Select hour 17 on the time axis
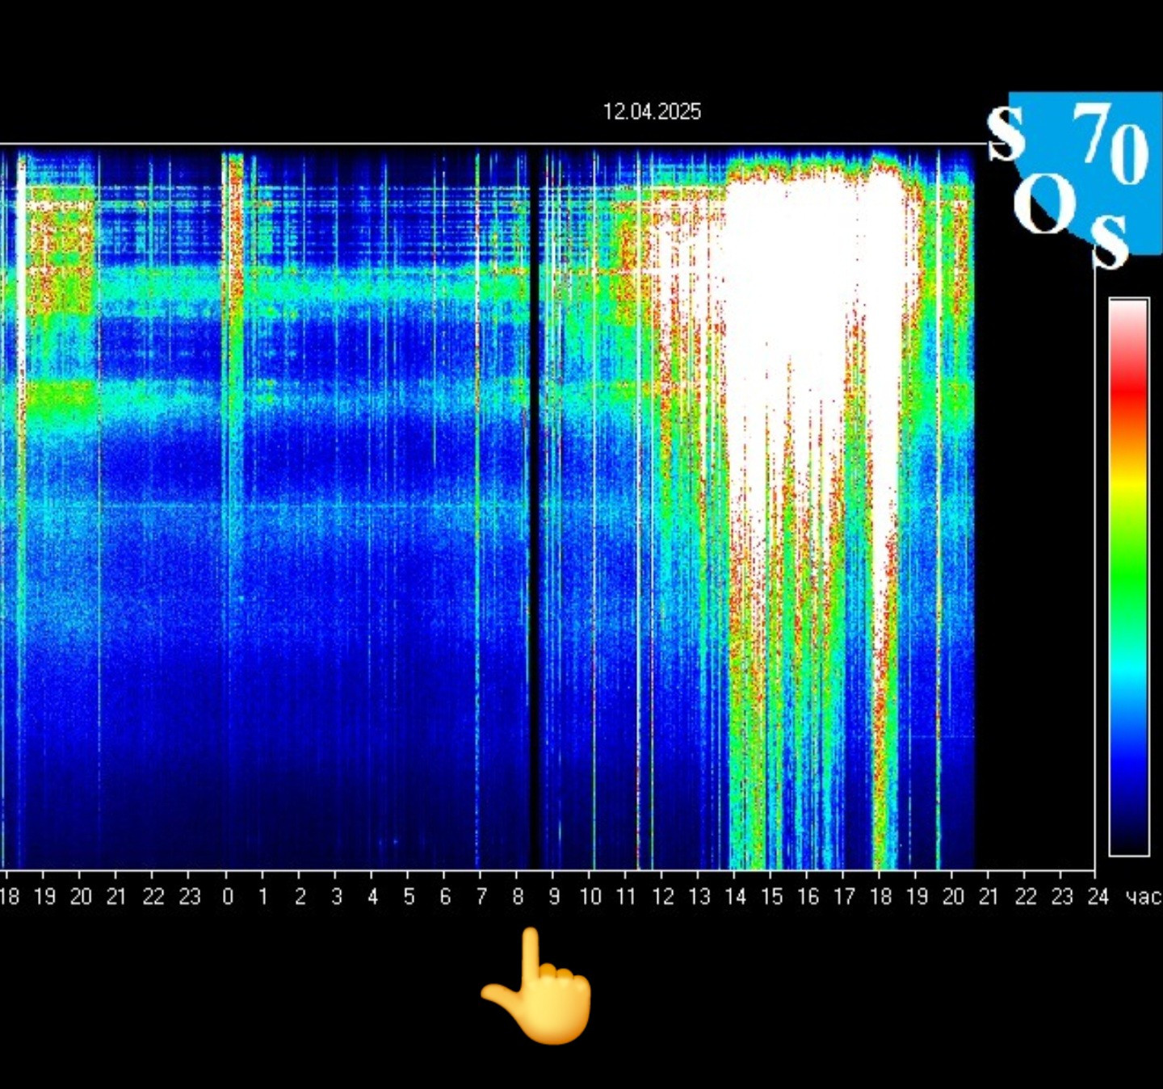Image resolution: width=1163 pixels, height=1089 pixels. point(845,897)
